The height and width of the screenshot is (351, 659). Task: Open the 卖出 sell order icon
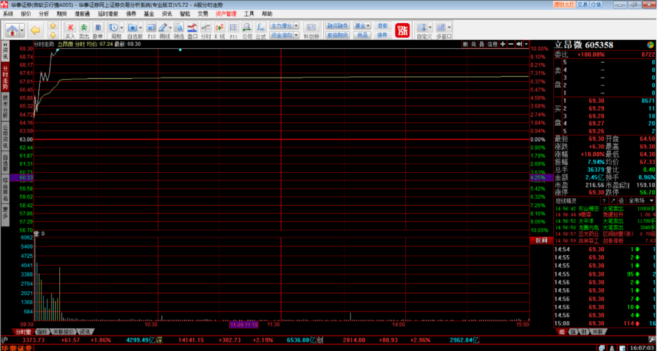84,27
